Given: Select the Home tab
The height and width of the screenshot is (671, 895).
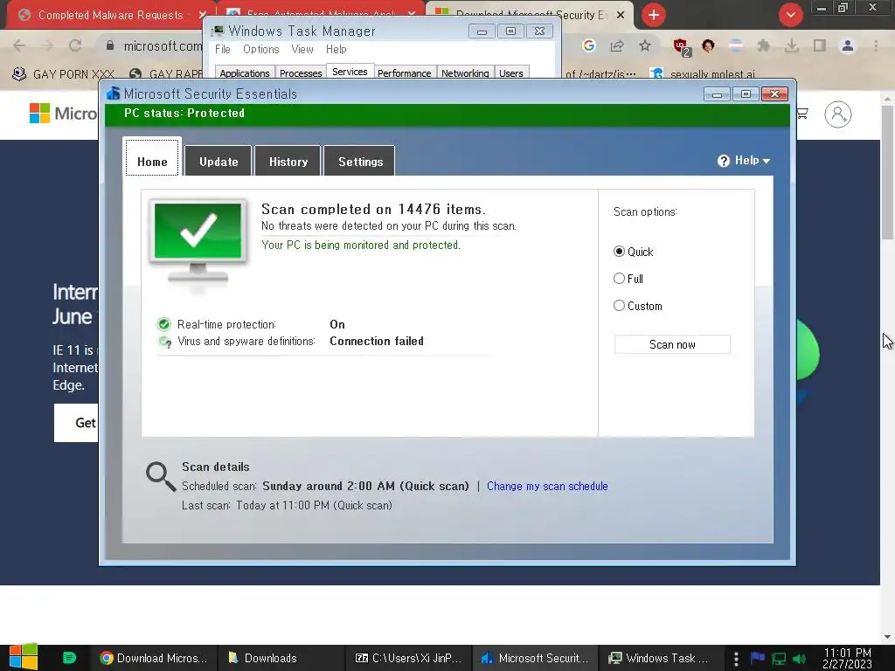Looking at the screenshot, I should pos(152,158).
